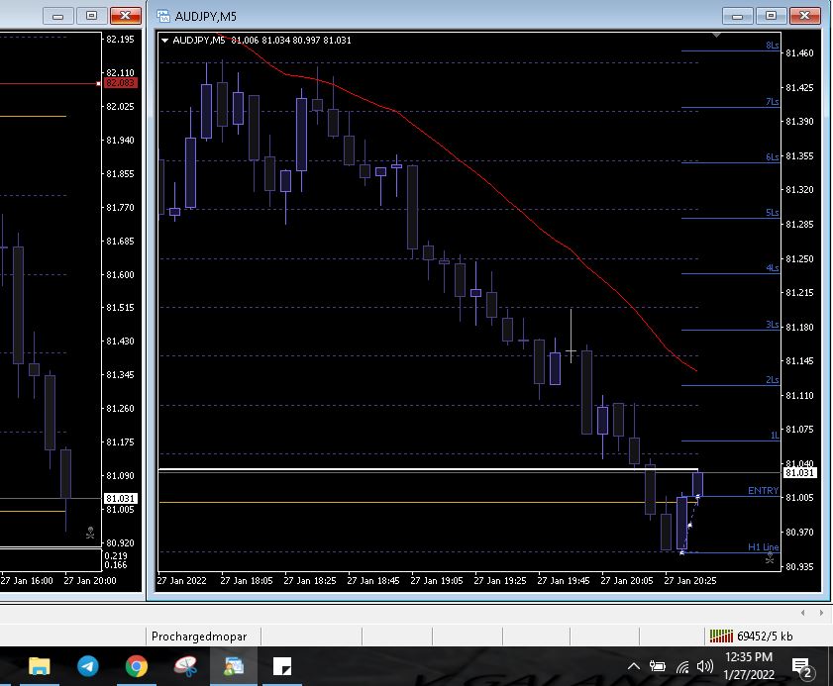Select the skull marker beside the H1 Line
Screen dimensions: 833x686
[770, 557]
